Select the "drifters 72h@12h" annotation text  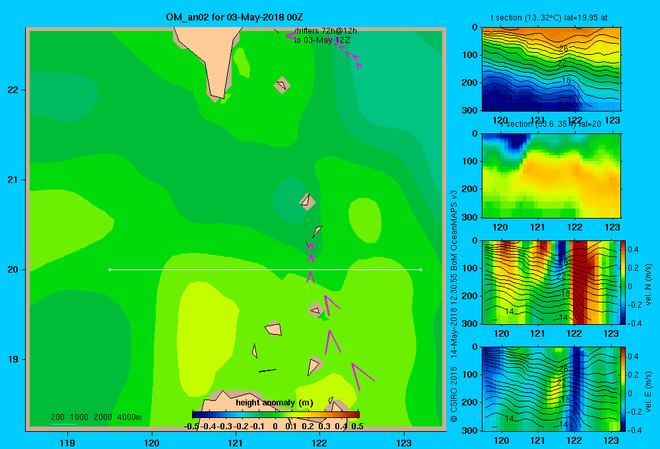[325, 31]
